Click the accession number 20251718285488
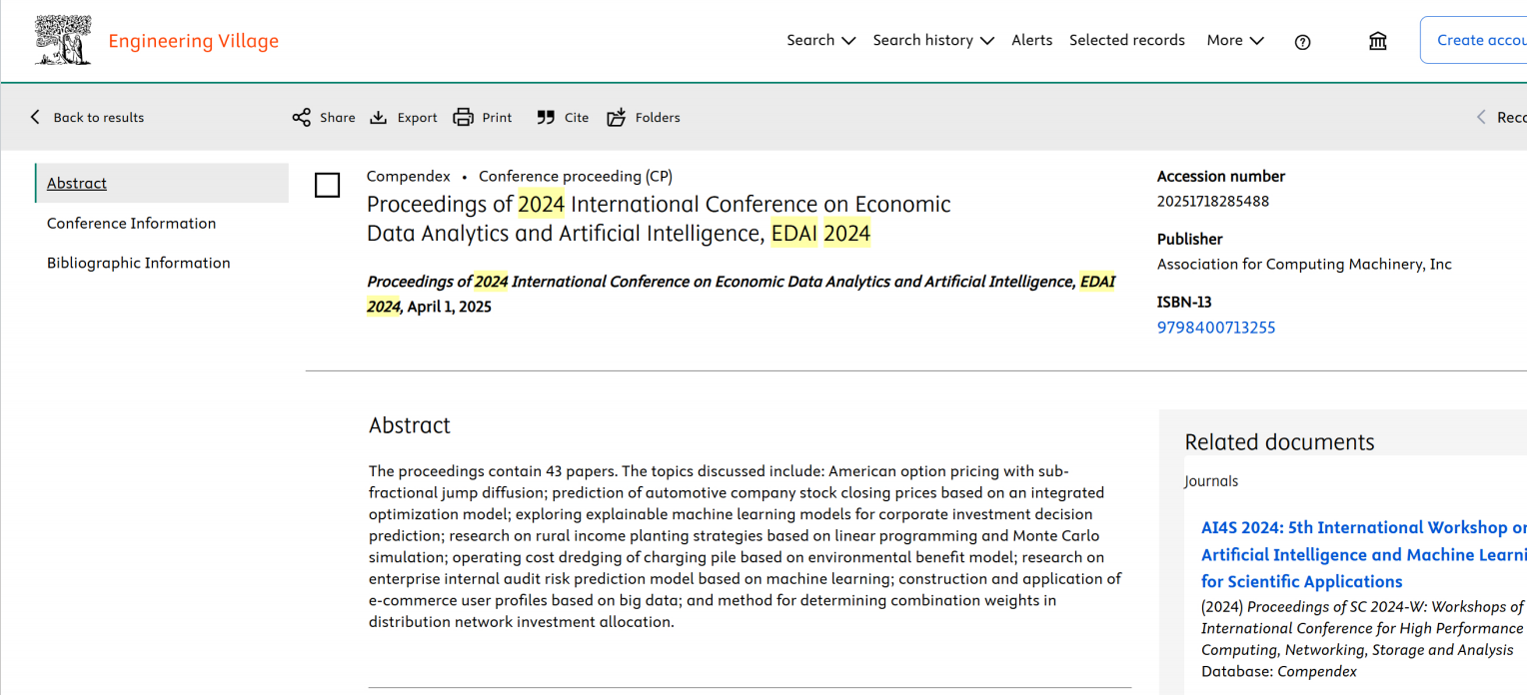This screenshot has width=1527, height=695. click(1213, 201)
